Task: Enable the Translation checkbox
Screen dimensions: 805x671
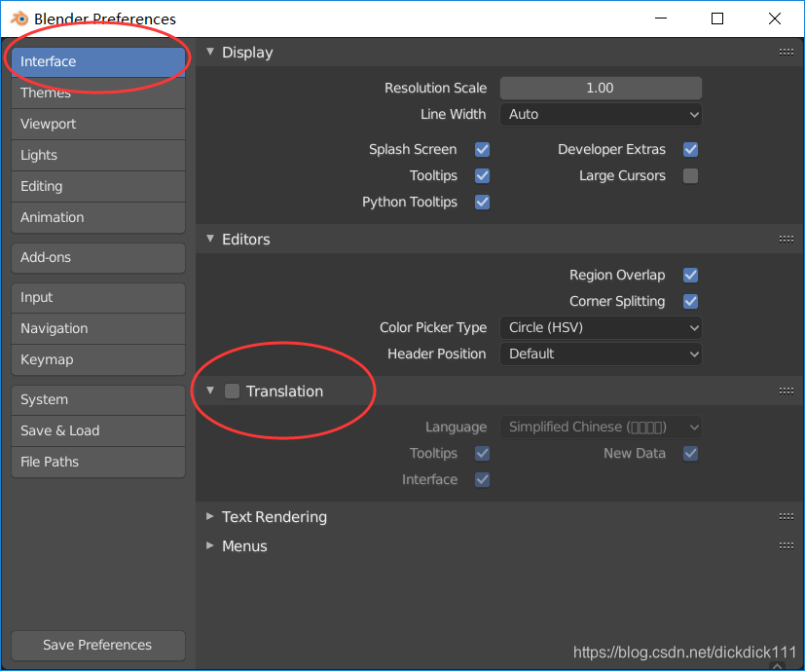Action: point(232,391)
